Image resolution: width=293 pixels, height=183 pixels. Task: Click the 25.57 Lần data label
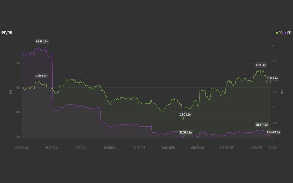click(262, 125)
